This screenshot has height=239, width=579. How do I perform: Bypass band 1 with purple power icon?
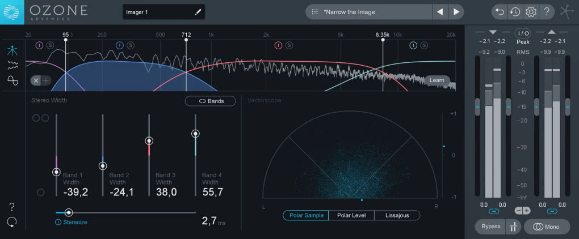[40, 45]
